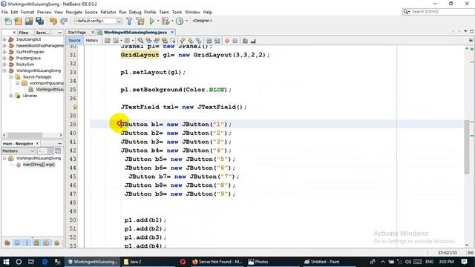Viewport: 475px width, 267px height.
Task: Run the project with the green play icon
Action: click(151, 21)
